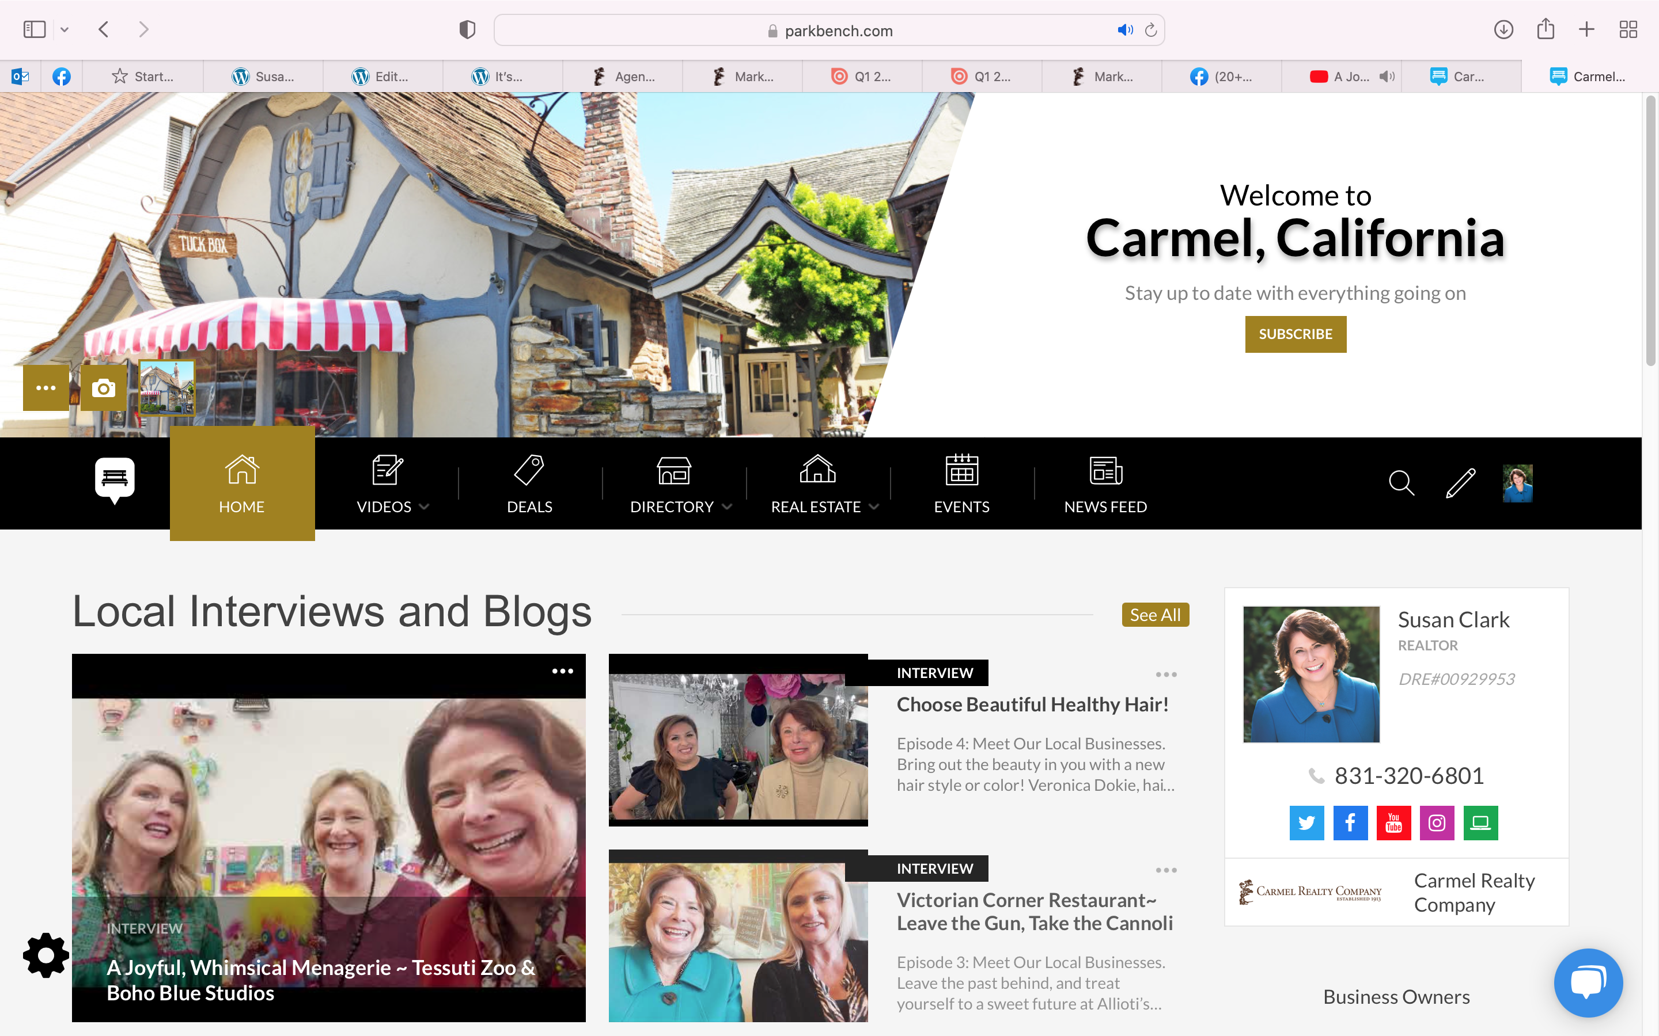Go forward to the next page

pyautogui.click(x=143, y=29)
